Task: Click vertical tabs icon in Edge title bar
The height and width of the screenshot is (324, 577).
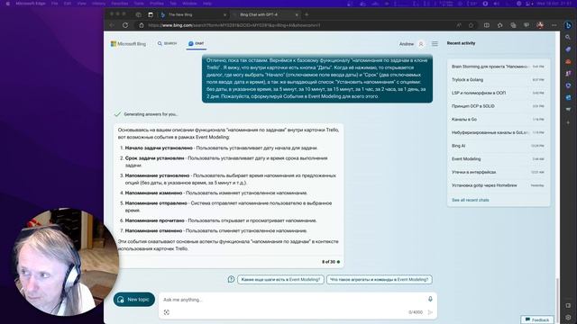Action: click(x=151, y=14)
